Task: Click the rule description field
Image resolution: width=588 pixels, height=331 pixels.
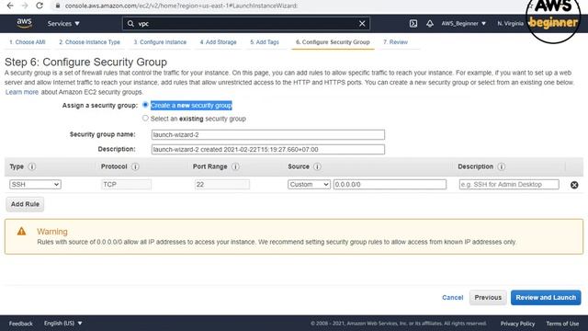Action: click(x=509, y=184)
